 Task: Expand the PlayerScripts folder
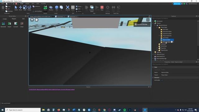point(157,50)
